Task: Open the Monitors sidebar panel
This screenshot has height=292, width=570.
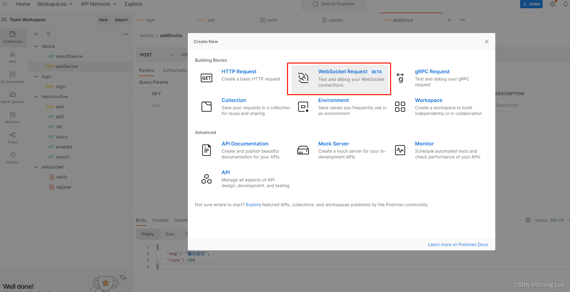Action: pyautogui.click(x=13, y=118)
